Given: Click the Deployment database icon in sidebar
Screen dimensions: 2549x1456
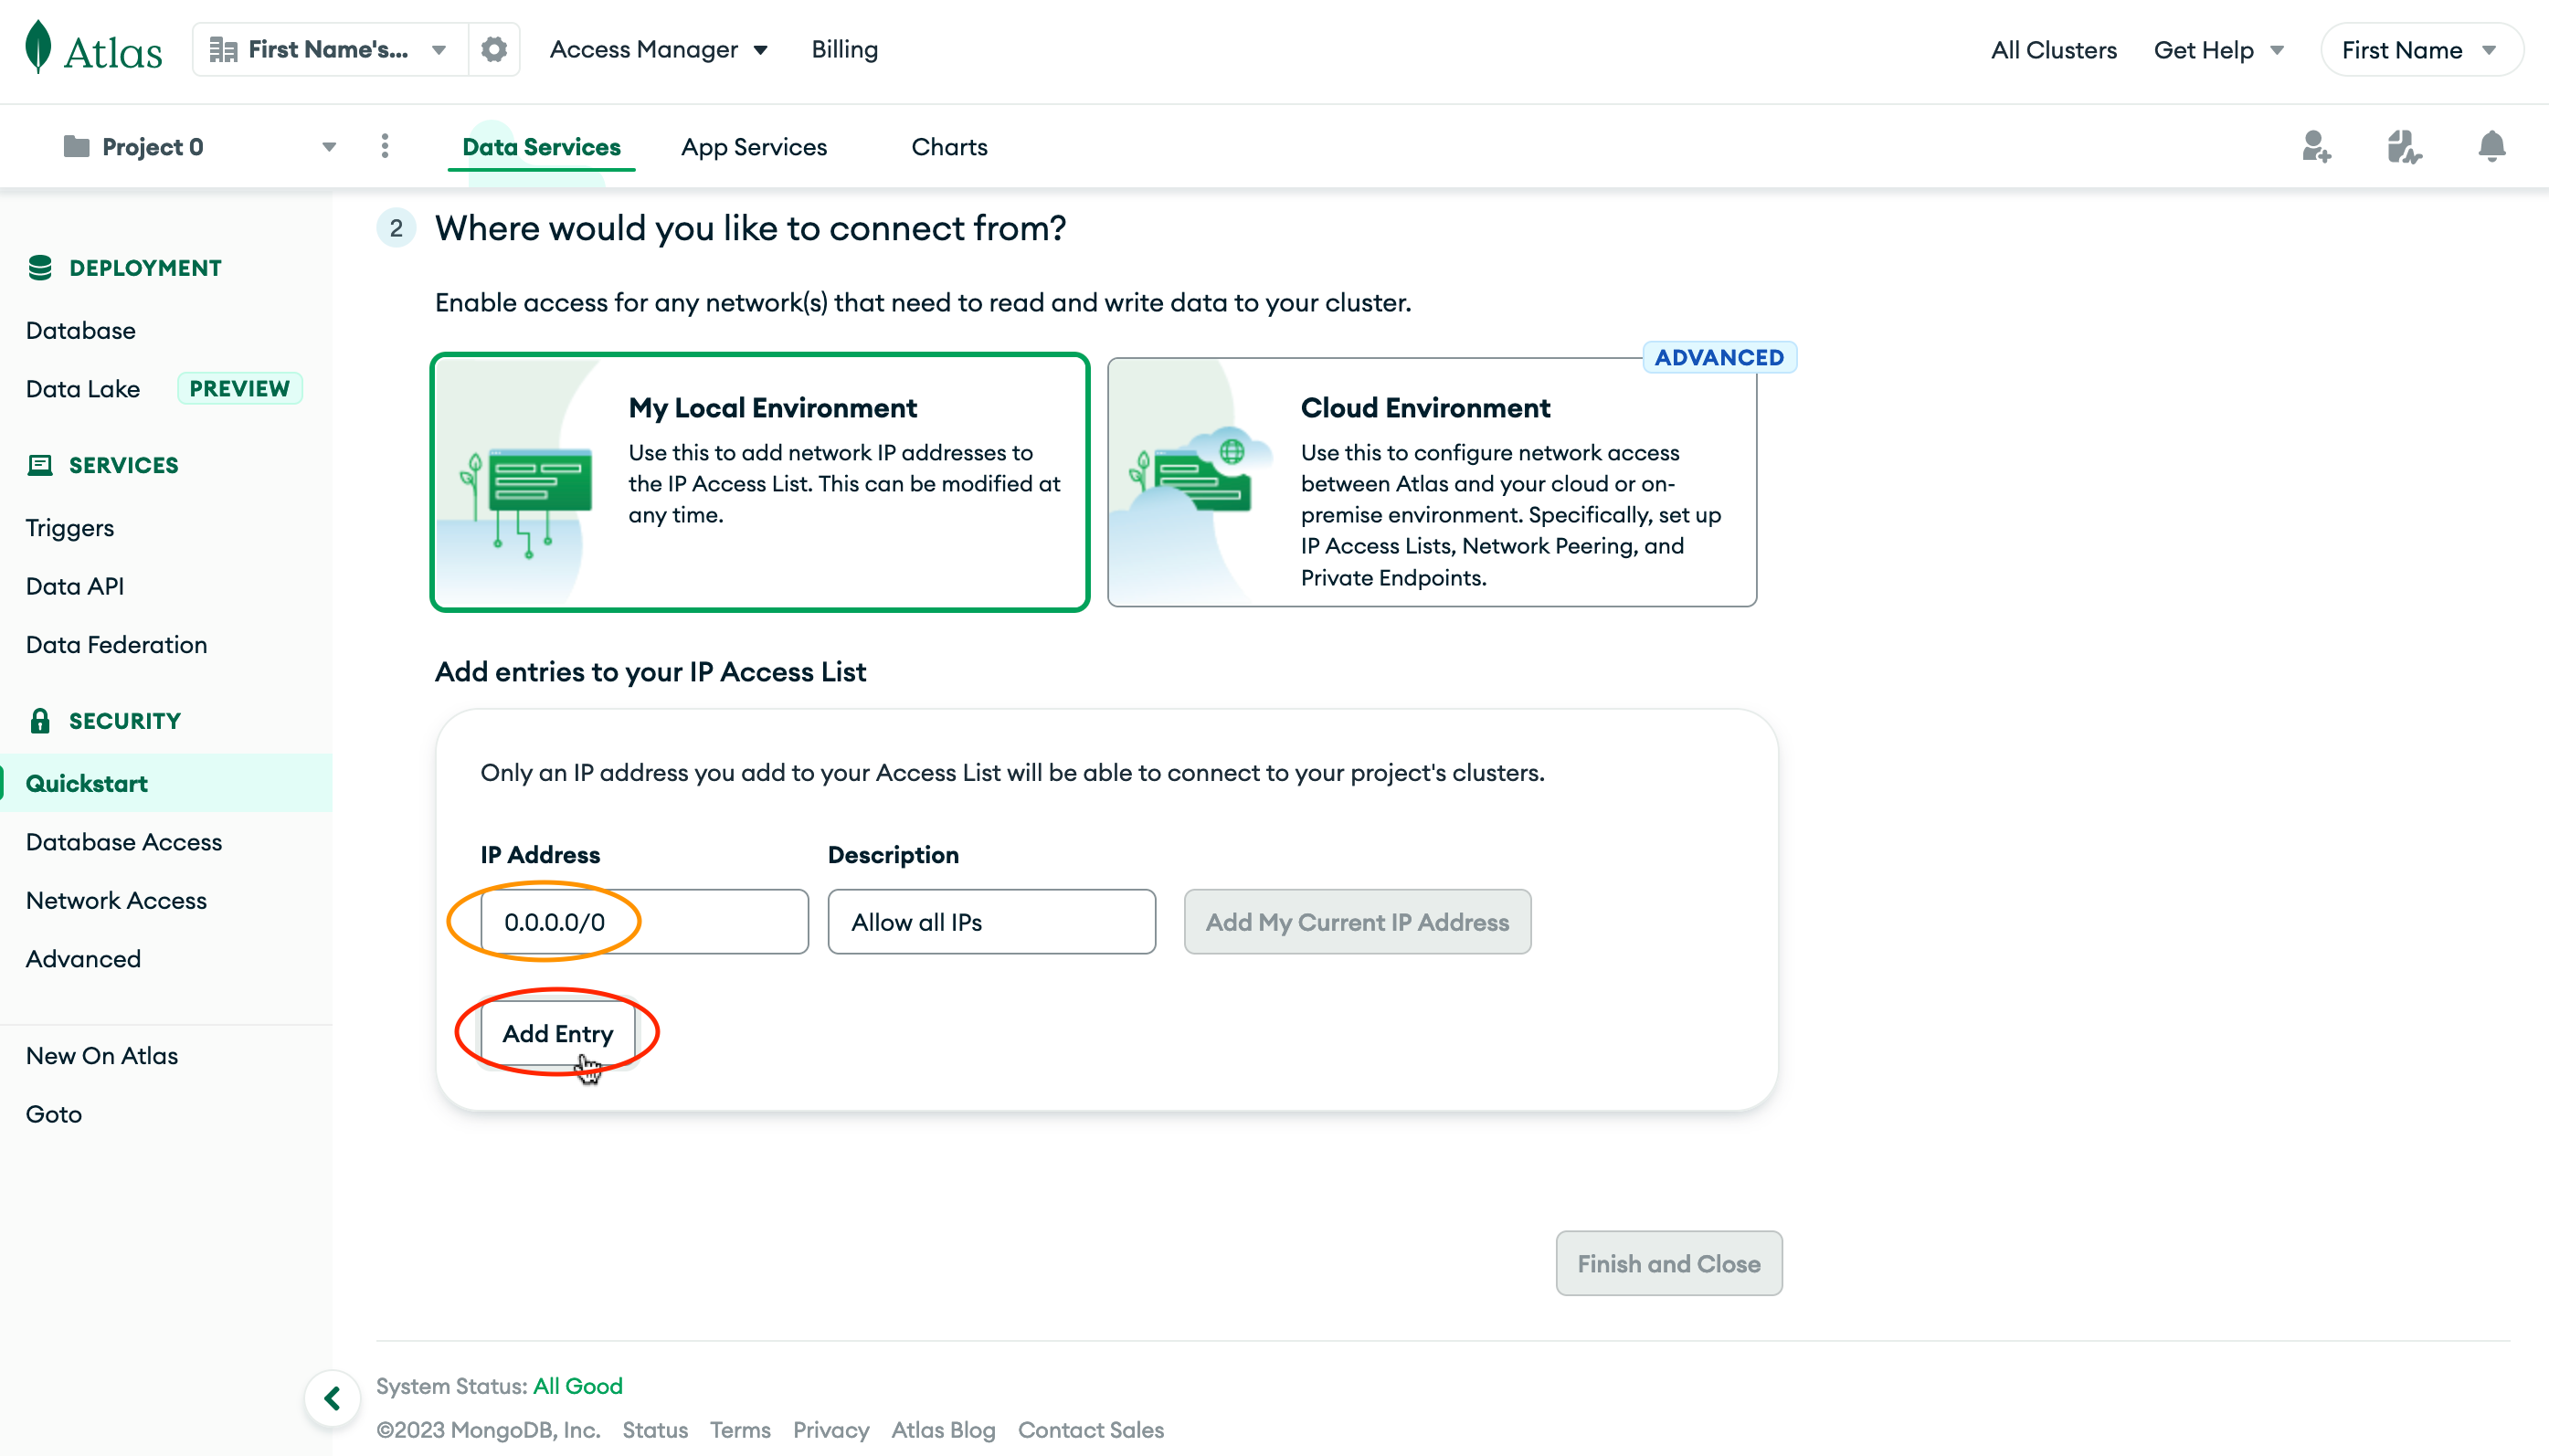Looking at the screenshot, I should pyautogui.click(x=41, y=267).
